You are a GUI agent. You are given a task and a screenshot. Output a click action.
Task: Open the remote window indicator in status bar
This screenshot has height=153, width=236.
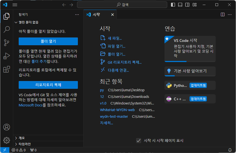tap(5, 150)
